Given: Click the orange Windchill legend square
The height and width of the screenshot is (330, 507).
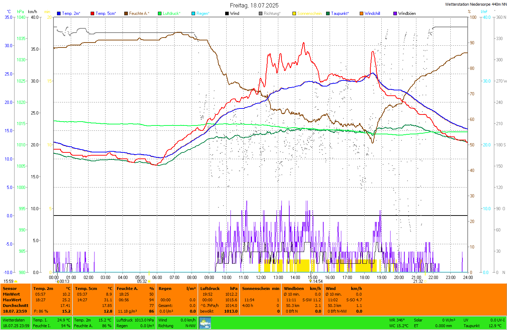Looking at the screenshot, I should tap(361, 13).
